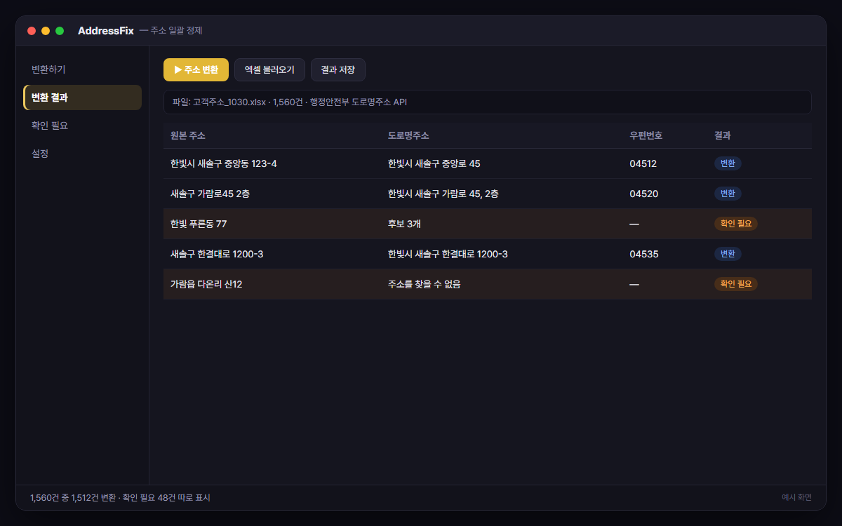Select original address 가람읍 다온리 산12

click(x=206, y=284)
